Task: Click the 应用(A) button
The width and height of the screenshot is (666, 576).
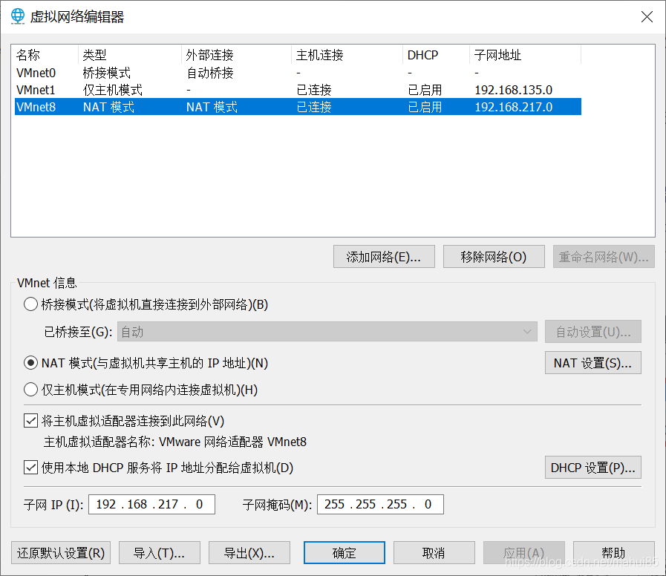Action: pos(523,553)
